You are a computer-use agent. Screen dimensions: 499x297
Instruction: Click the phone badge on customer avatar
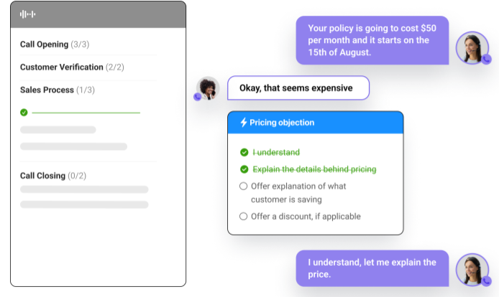pyautogui.click(x=198, y=97)
